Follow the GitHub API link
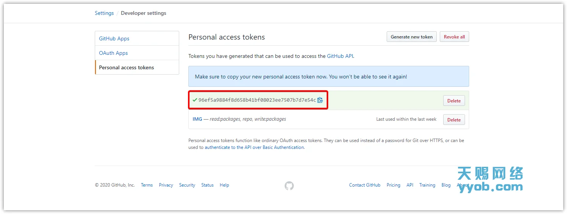The width and height of the screenshot is (567, 214). tap(340, 56)
